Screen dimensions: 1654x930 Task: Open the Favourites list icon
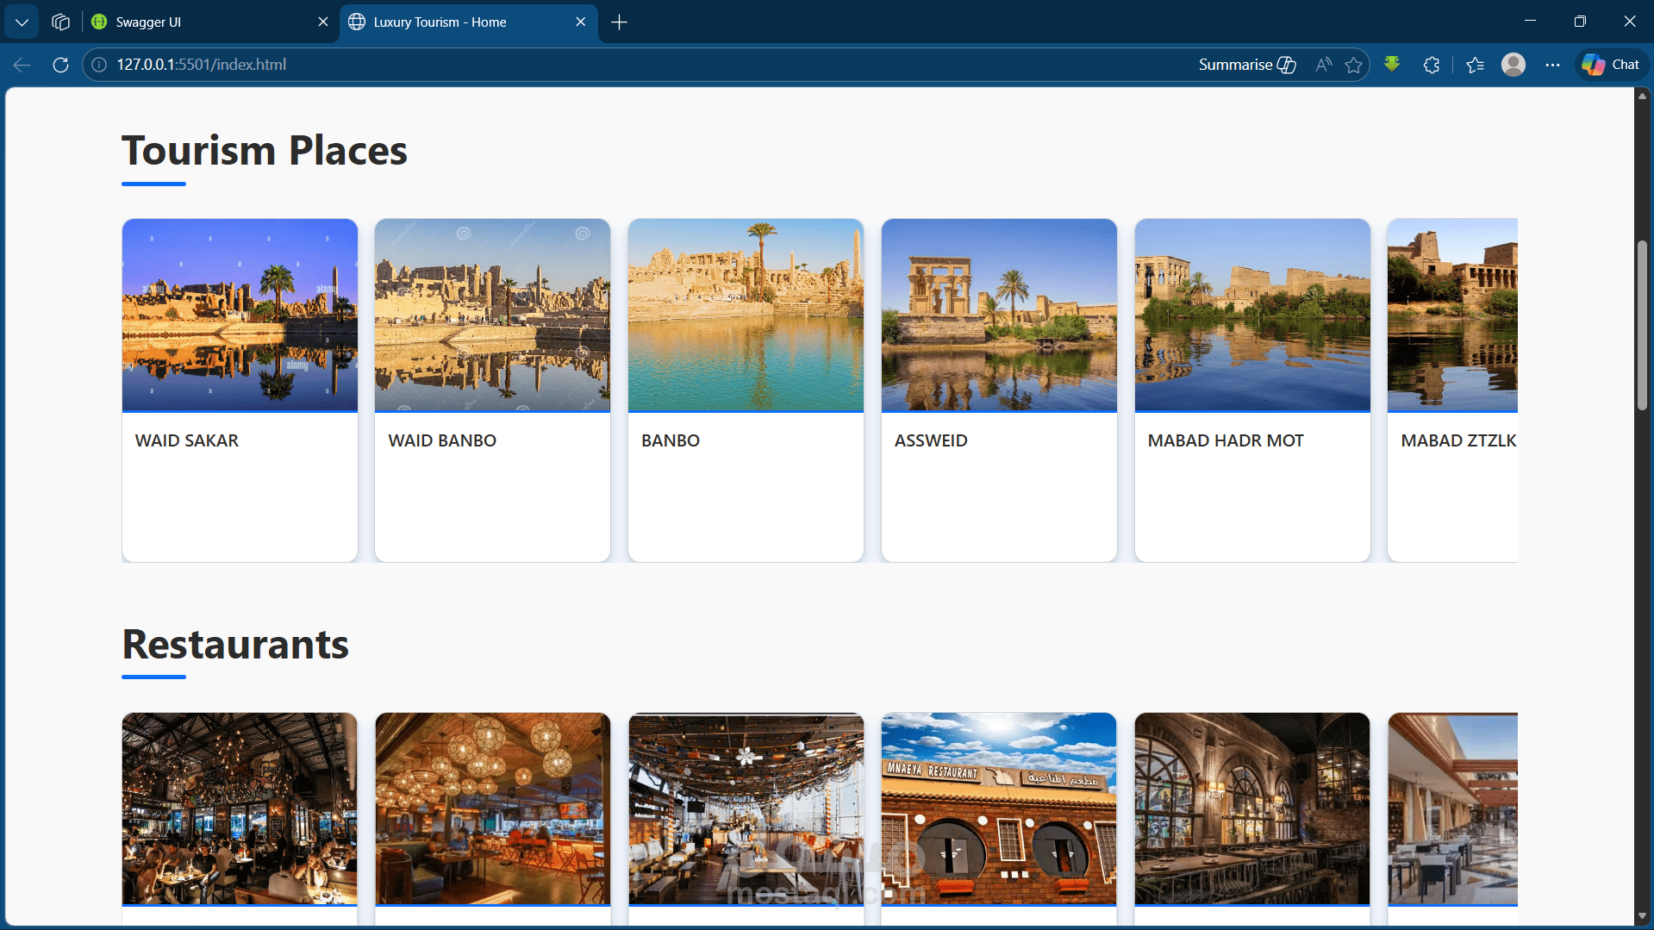click(1475, 65)
